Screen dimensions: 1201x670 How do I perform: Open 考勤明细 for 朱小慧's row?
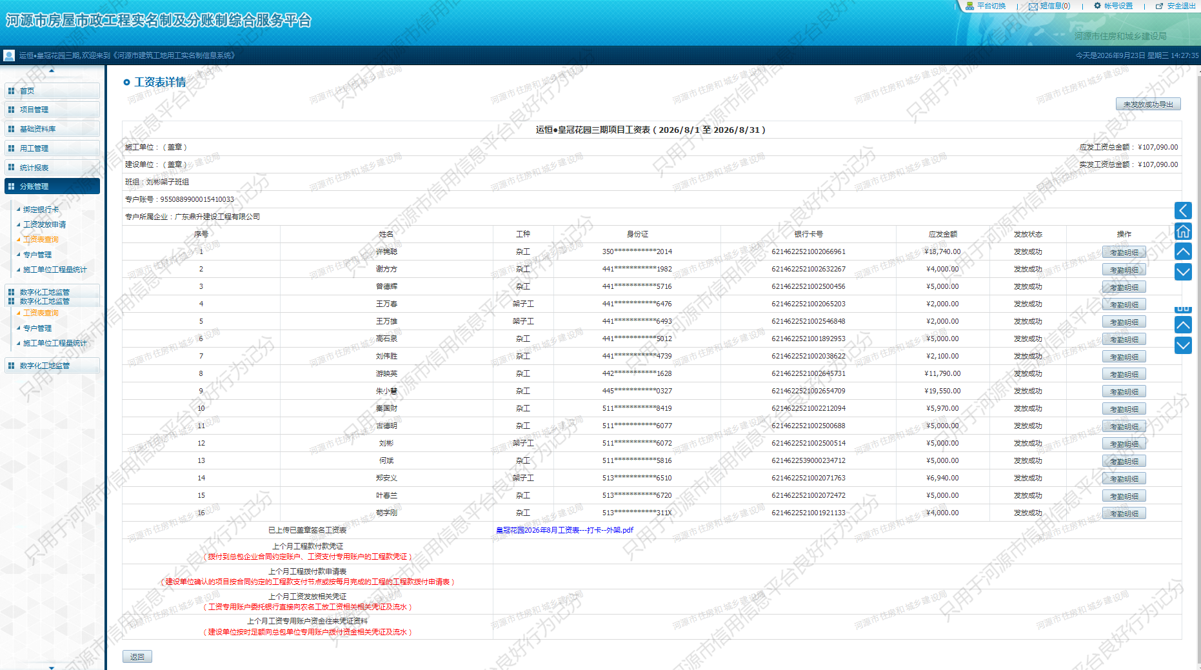(x=1124, y=391)
